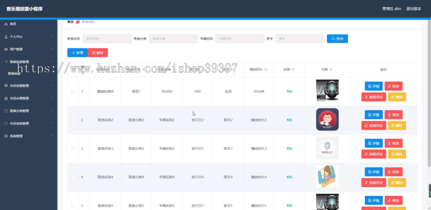
Task: Collapse the 歌曲信息管理 menu chevron
Action: [x=51, y=62]
